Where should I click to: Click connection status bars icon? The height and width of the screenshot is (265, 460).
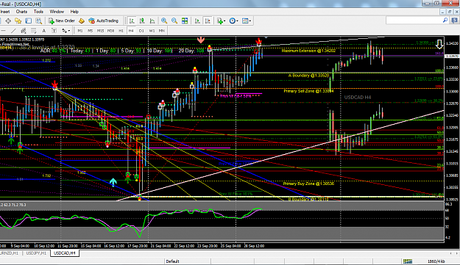click(408, 261)
